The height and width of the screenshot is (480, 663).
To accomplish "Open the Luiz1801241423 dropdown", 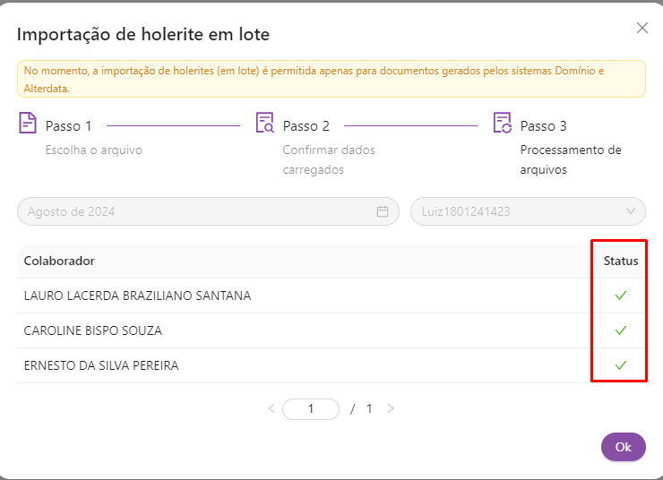I will (520, 212).
